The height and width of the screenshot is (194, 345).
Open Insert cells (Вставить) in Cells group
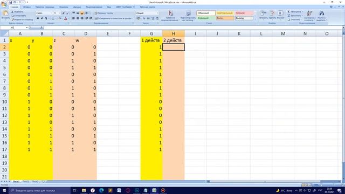pos(263,15)
